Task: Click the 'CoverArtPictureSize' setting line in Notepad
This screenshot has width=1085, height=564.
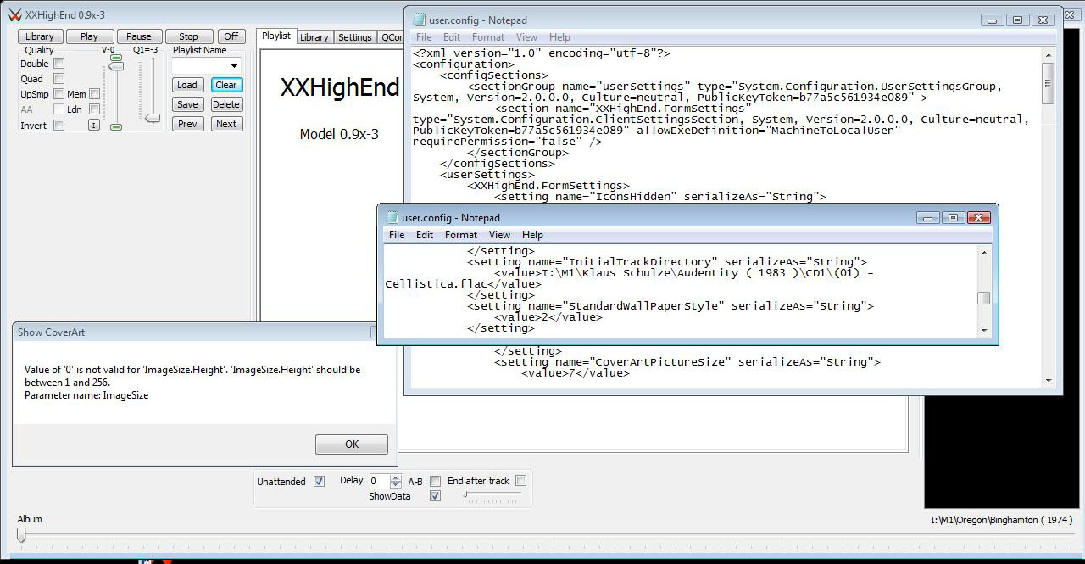Action: 687,361
